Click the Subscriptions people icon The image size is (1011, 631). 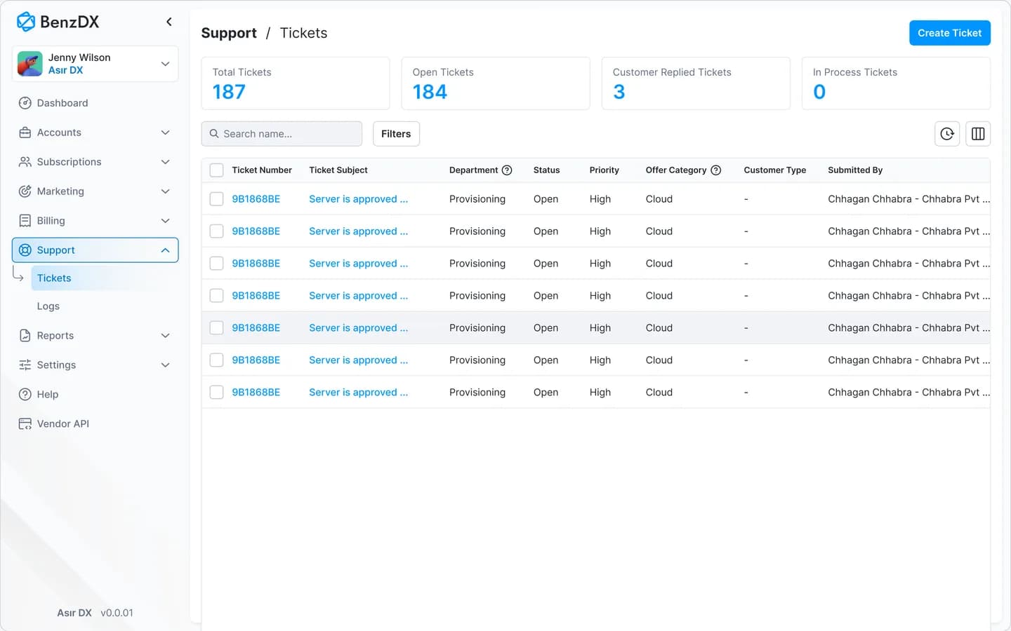pos(25,162)
